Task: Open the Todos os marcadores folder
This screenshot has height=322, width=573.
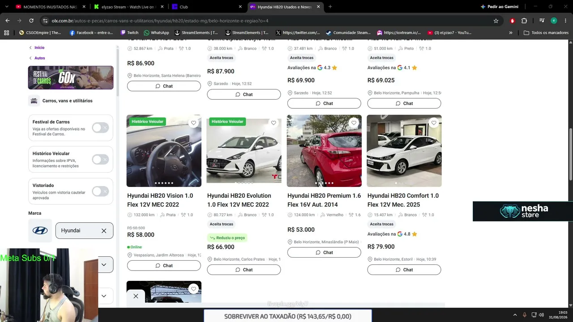Action: (x=546, y=33)
